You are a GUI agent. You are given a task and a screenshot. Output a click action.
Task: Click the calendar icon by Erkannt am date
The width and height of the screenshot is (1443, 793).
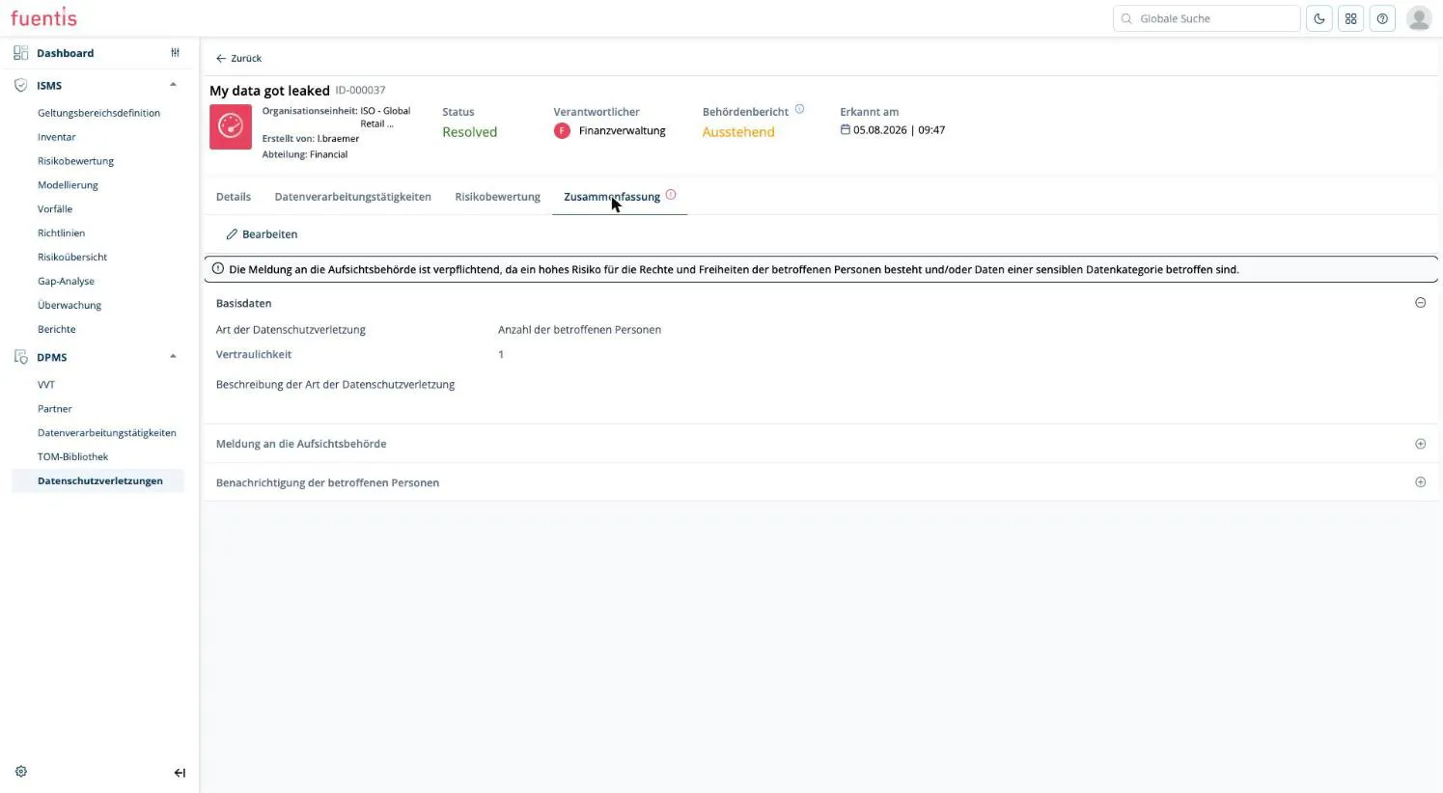(846, 129)
